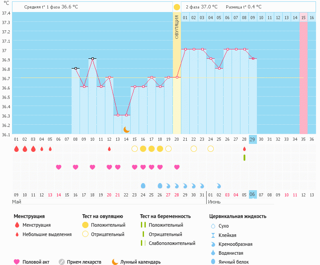320x265 pixels.
Task: Select highlighted date 06 in June row
Action: pos(253,195)
